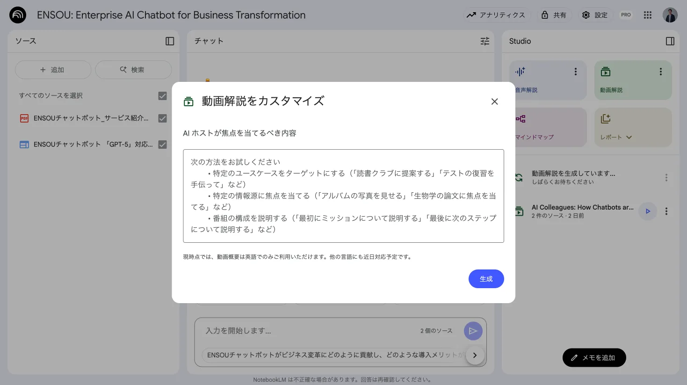
Task: Click the 2 個のソース label
Action: pyautogui.click(x=436, y=331)
